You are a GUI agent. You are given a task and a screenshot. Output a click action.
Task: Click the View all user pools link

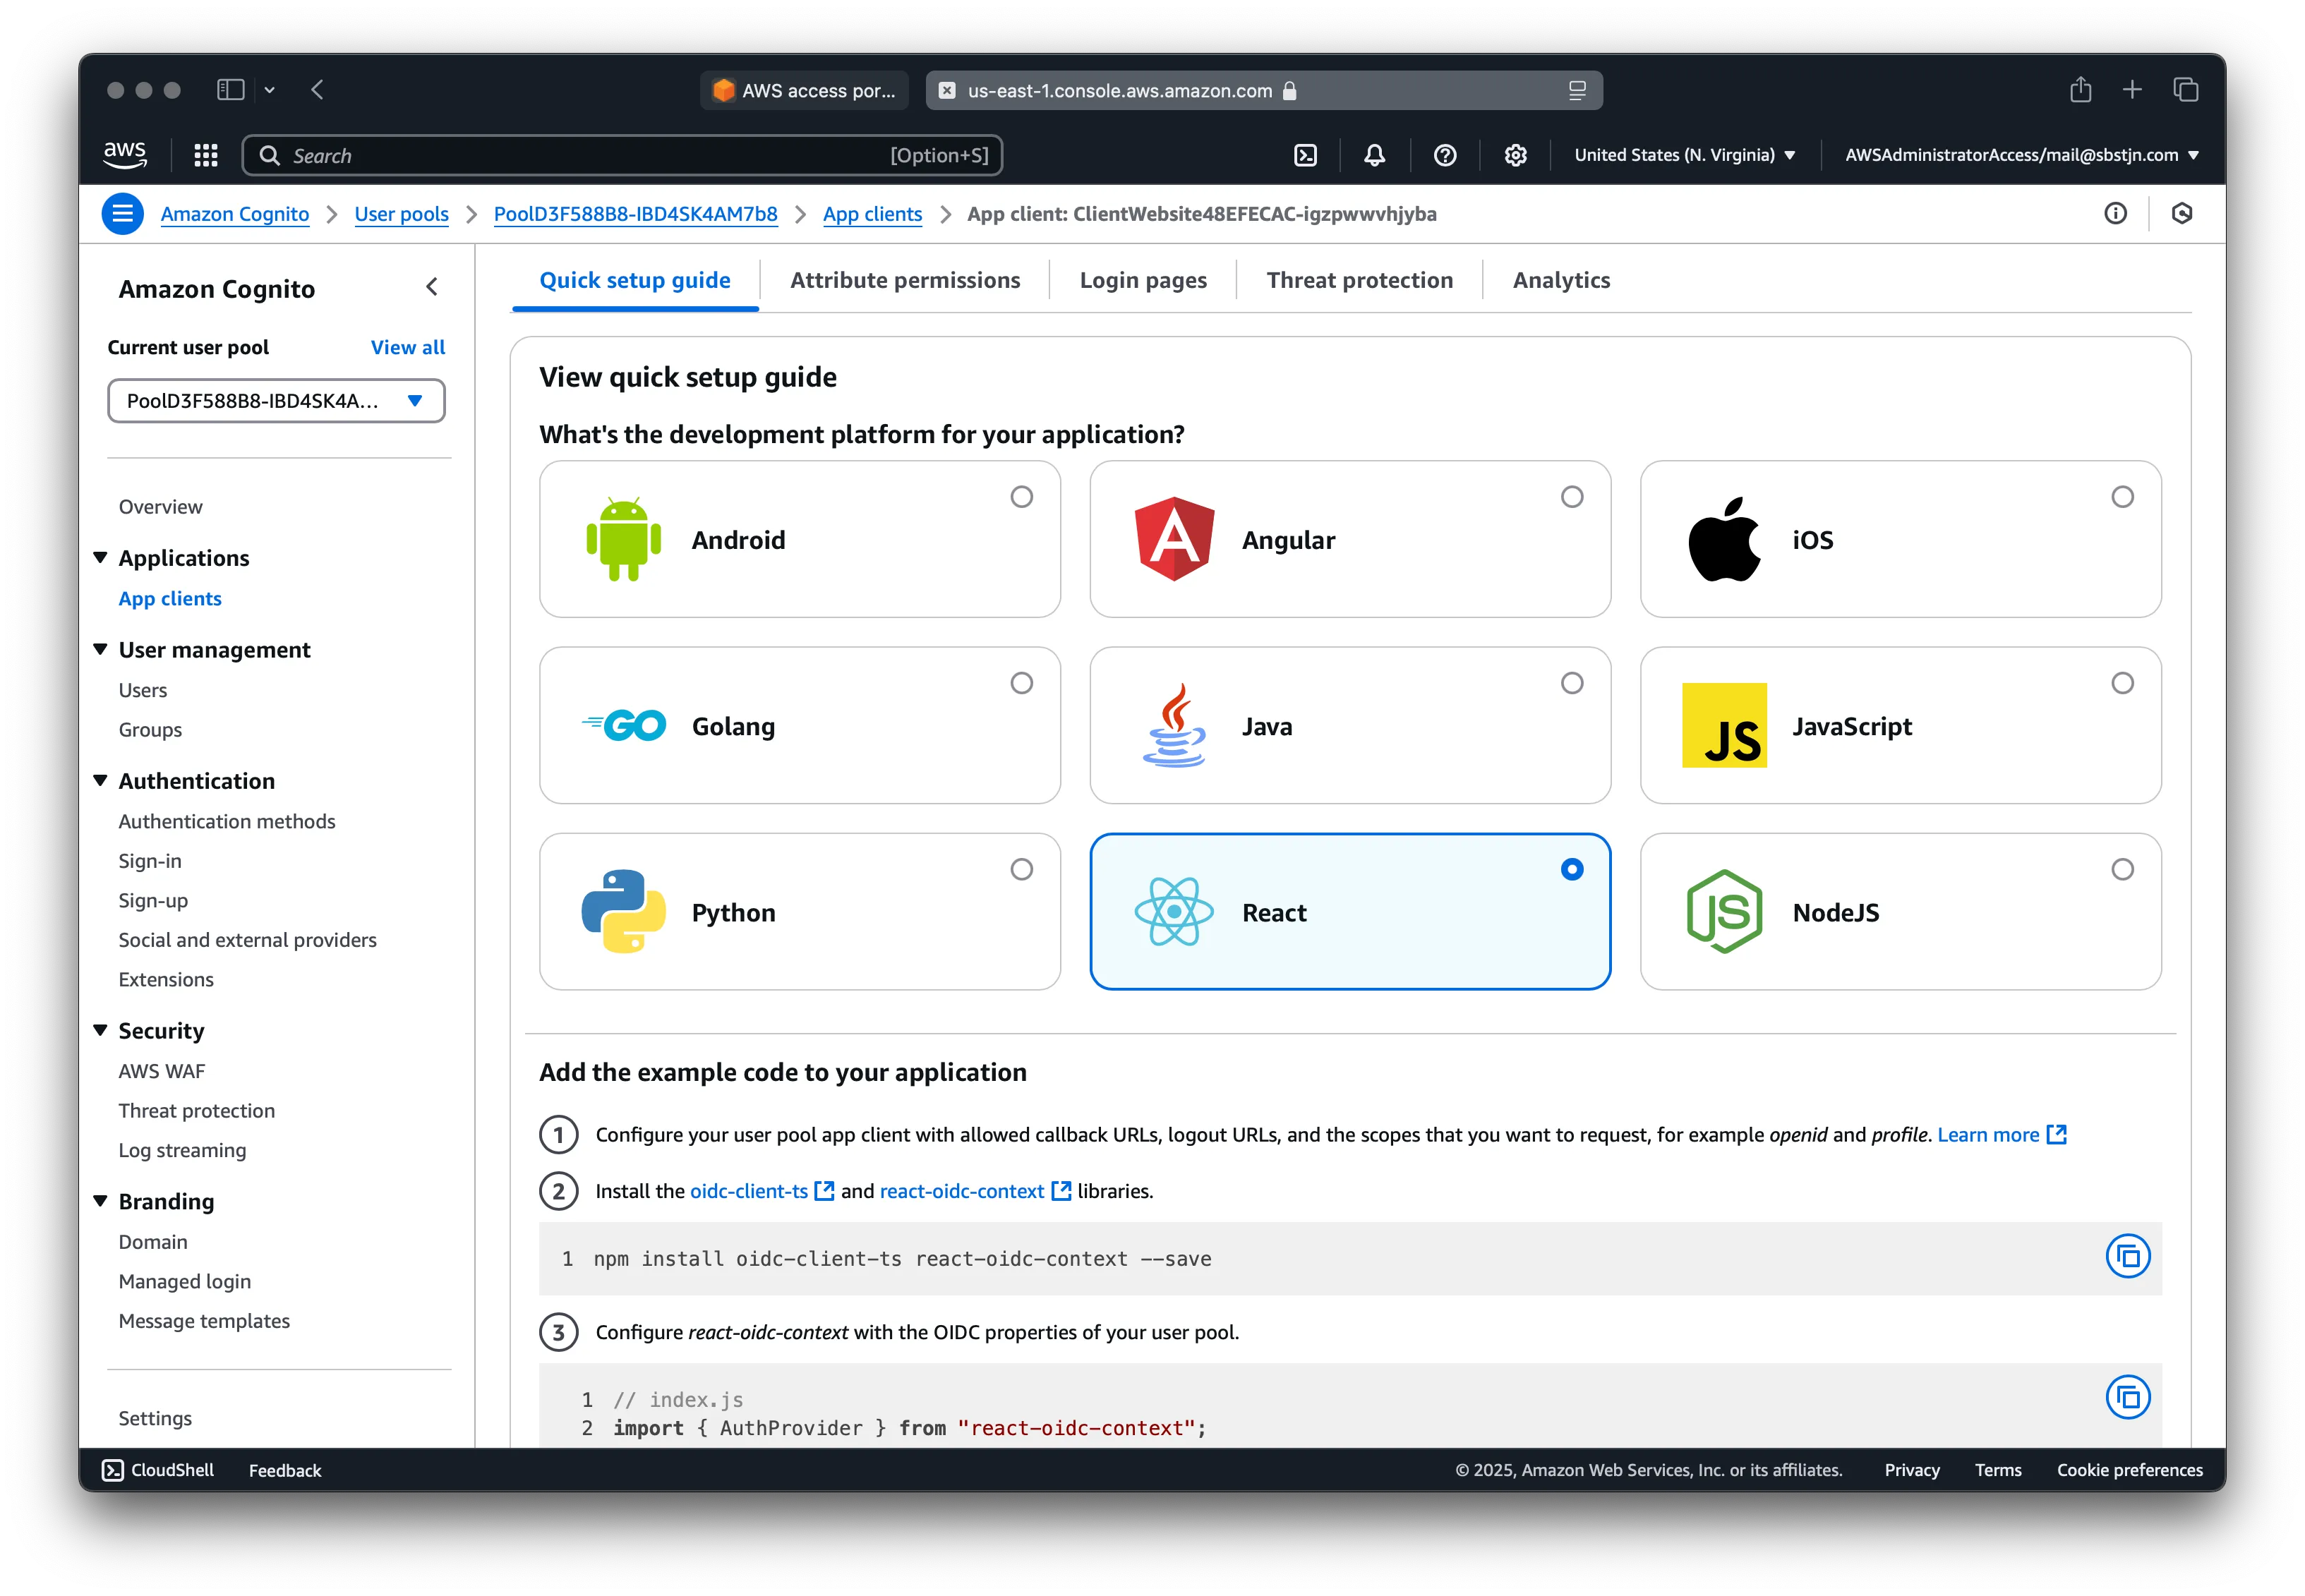(407, 347)
